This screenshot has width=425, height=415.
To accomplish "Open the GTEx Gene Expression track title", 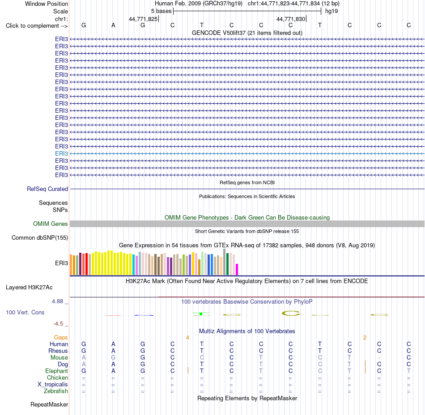I will click(247, 245).
